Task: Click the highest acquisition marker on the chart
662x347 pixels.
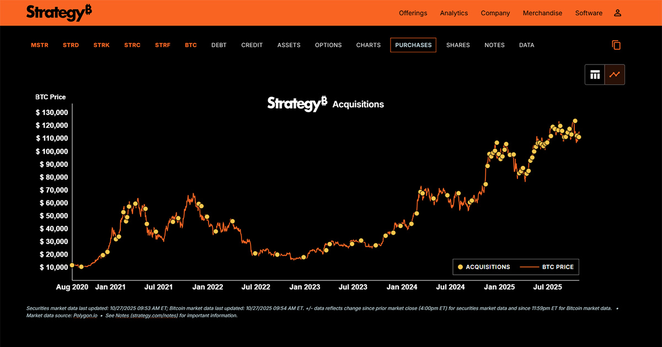Action: click(575, 120)
